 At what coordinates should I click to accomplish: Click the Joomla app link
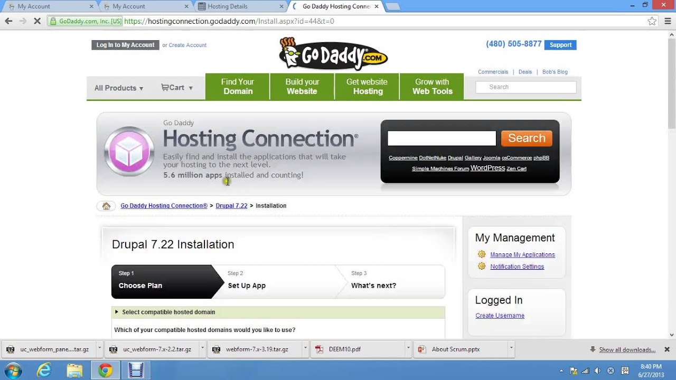pyautogui.click(x=491, y=158)
